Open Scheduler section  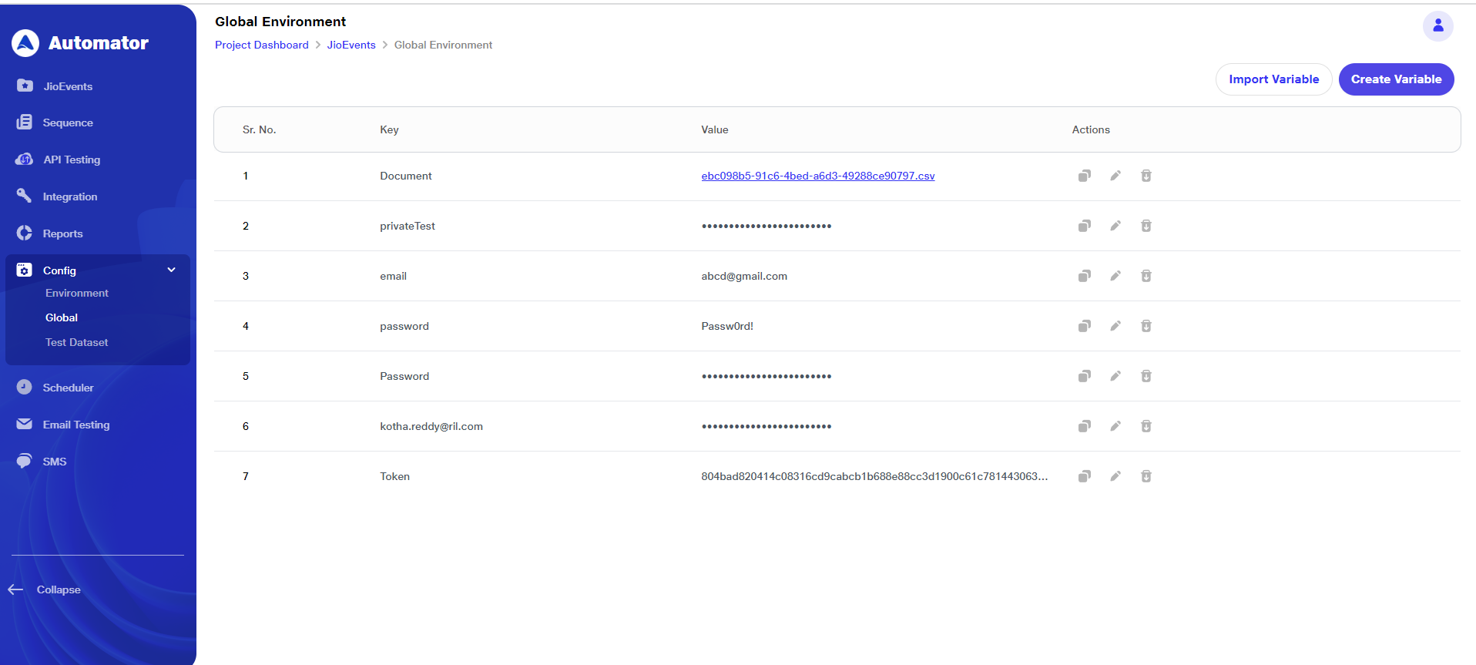point(68,388)
